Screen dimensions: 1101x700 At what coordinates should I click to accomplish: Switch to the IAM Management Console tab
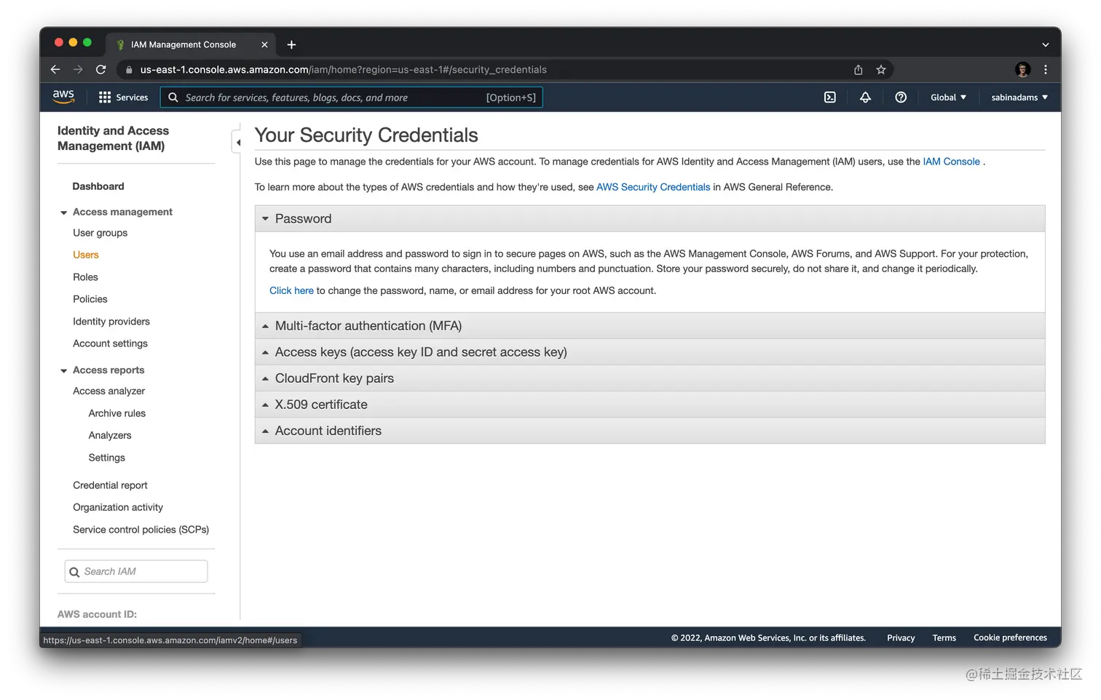[183, 44]
